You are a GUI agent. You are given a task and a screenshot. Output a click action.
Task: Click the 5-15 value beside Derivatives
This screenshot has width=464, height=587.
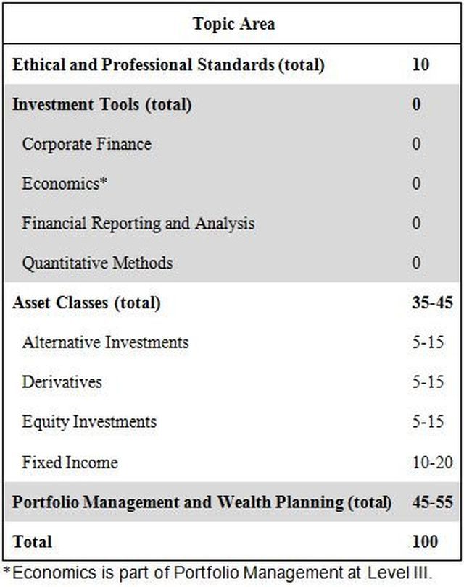click(x=428, y=382)
